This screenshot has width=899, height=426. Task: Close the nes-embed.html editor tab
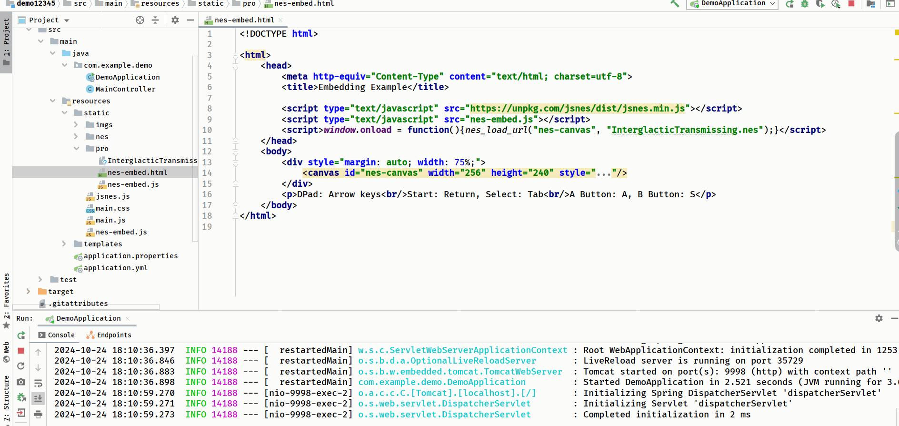[x=281, y=20]
